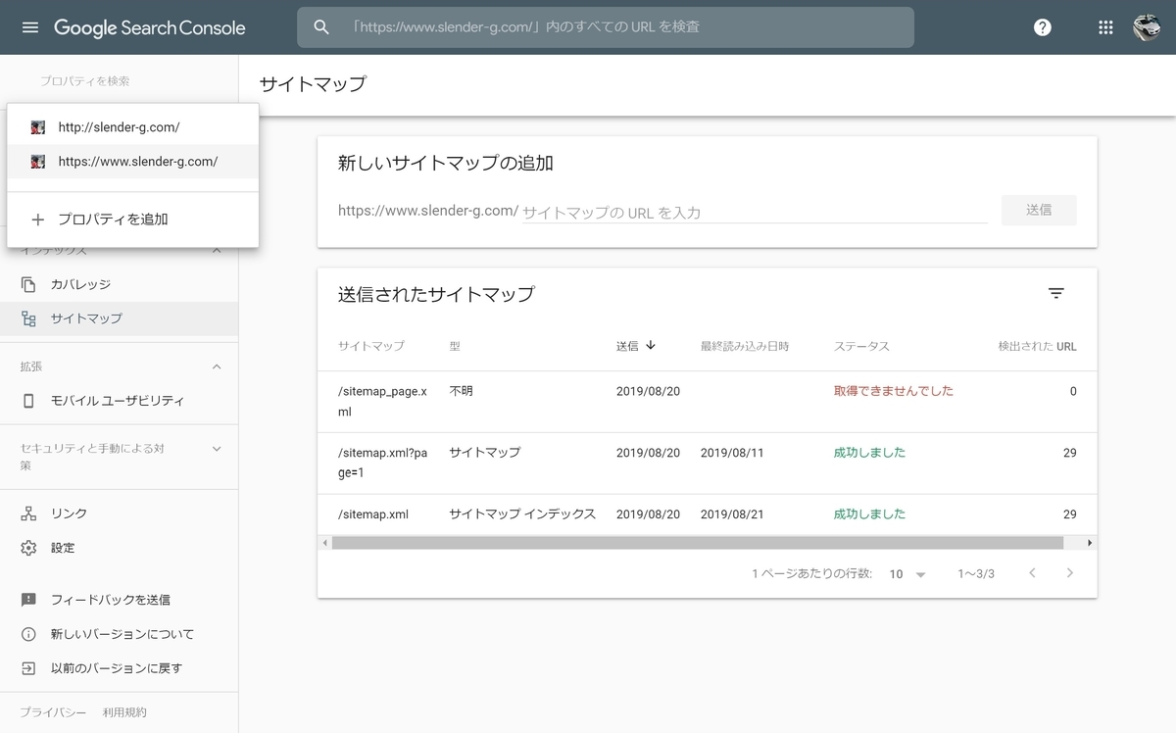Open the sitemap table filter icon
The image size is (1176, 733).
point(1055,293)
